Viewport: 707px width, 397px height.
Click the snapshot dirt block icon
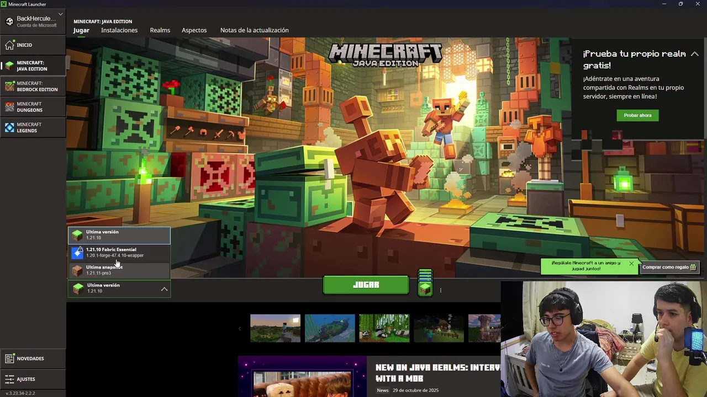point(77,270)
